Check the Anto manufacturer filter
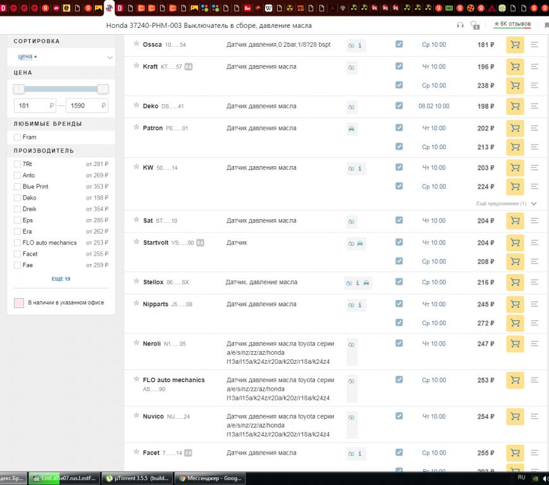The image size is (549, 485). click(17, 176)
